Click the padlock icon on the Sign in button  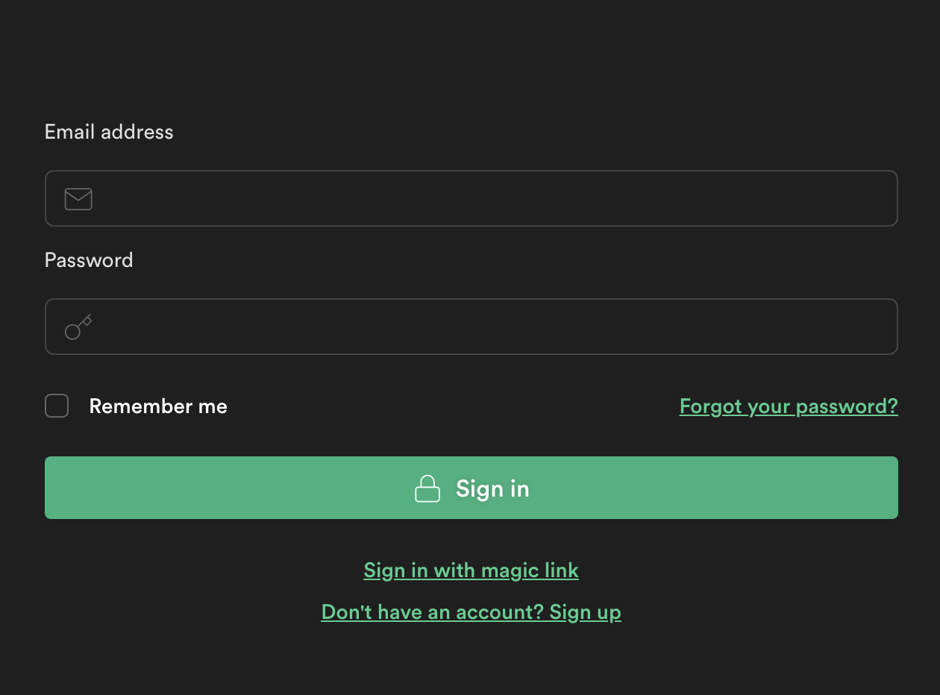(427, 488)
